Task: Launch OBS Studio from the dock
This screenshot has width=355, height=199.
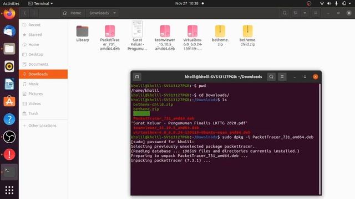Action: 9,137
